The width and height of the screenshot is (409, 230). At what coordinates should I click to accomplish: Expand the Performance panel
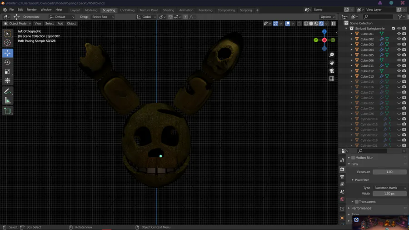tap(361, 208)
